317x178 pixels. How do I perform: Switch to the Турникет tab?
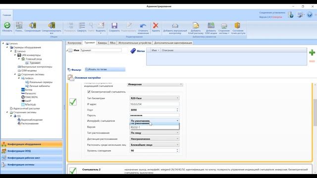tap(90, 43)
